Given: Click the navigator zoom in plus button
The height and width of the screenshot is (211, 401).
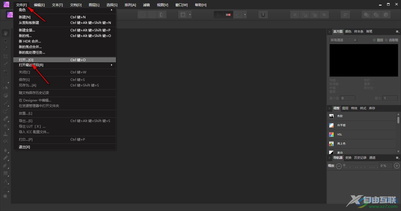Looking at the screenshot, I should point(397,166).
